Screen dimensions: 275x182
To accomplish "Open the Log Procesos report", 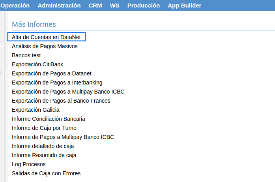I will [29, 164].
